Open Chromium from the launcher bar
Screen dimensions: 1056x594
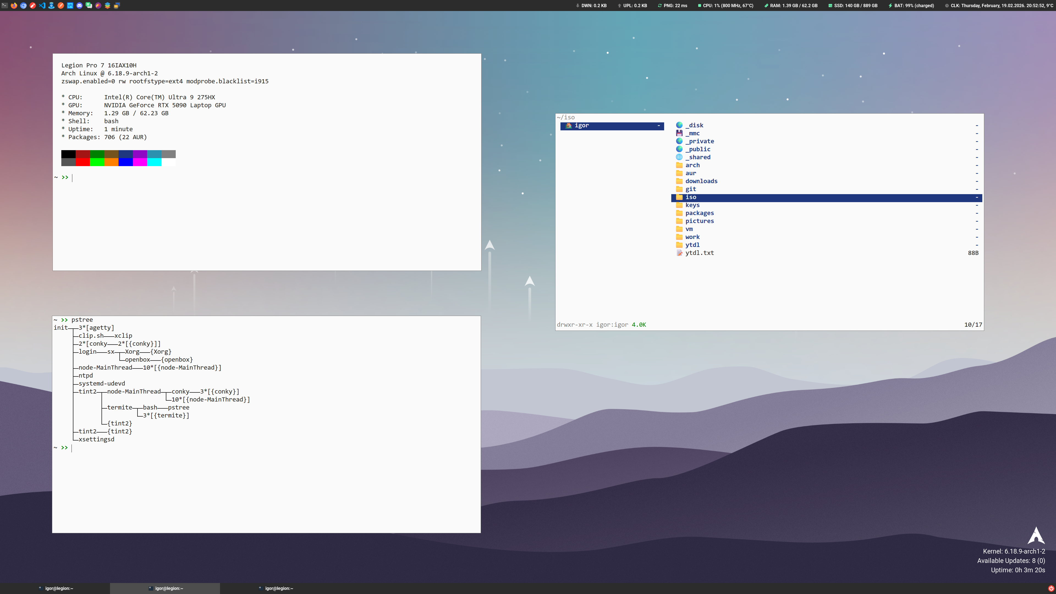23,6
